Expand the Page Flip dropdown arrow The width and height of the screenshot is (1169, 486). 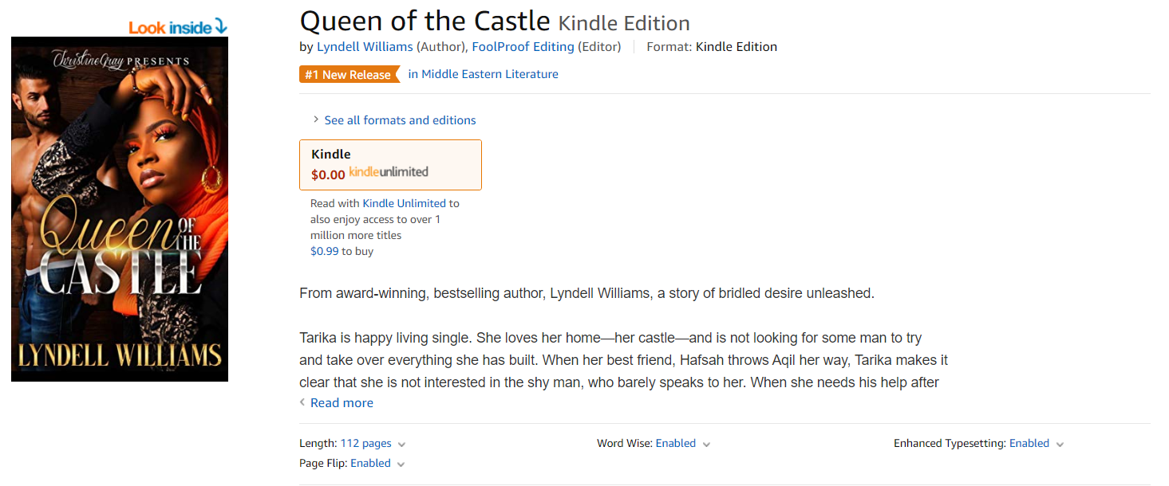click(x=401, y=464)
